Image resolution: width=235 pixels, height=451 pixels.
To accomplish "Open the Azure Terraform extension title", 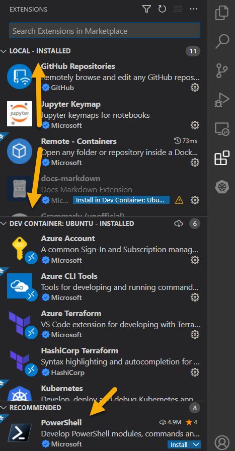I will tap(71, 313).
